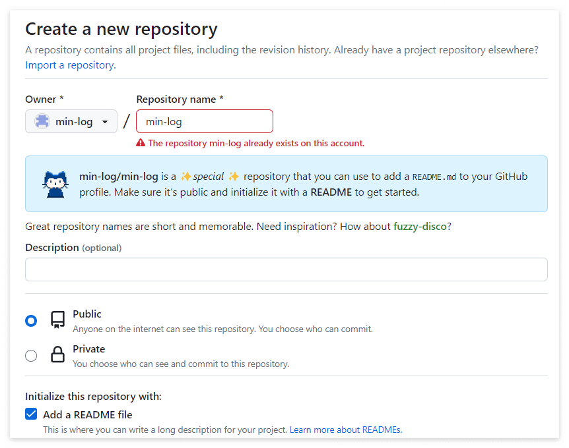The width and height of the screenshot is (569, 448).
Task: Open the Owner dropdown showing min-log
Action: pos(71,121)
